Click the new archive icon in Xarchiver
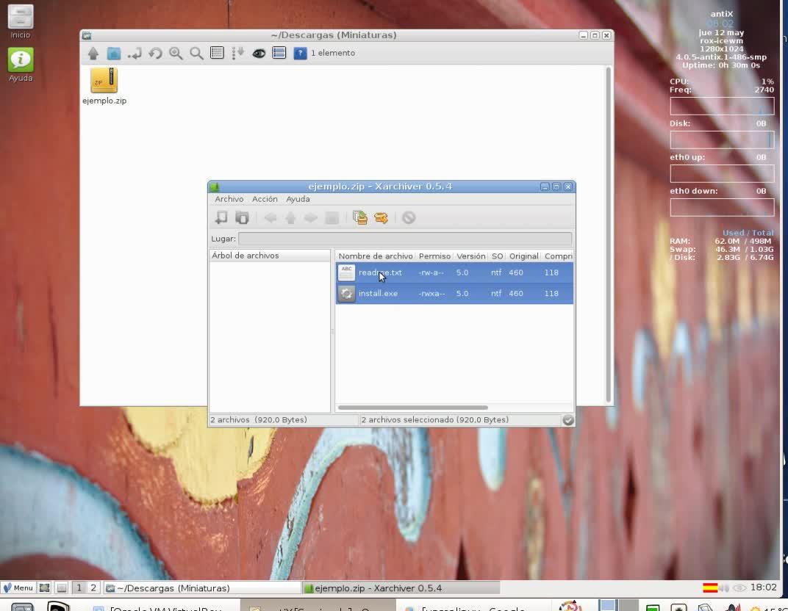The height and width of the screenshot is (611, 788). [x=221, y=217]
